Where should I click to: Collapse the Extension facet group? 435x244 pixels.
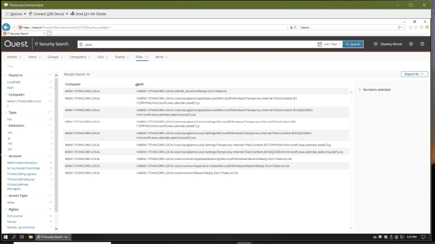[x=6, y=125]
